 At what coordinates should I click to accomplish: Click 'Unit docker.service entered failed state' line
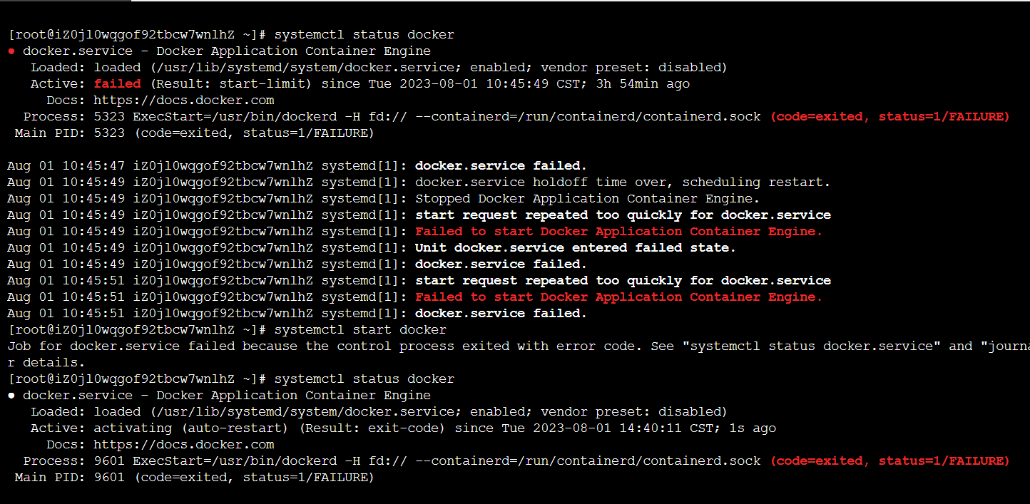point(576,248)
